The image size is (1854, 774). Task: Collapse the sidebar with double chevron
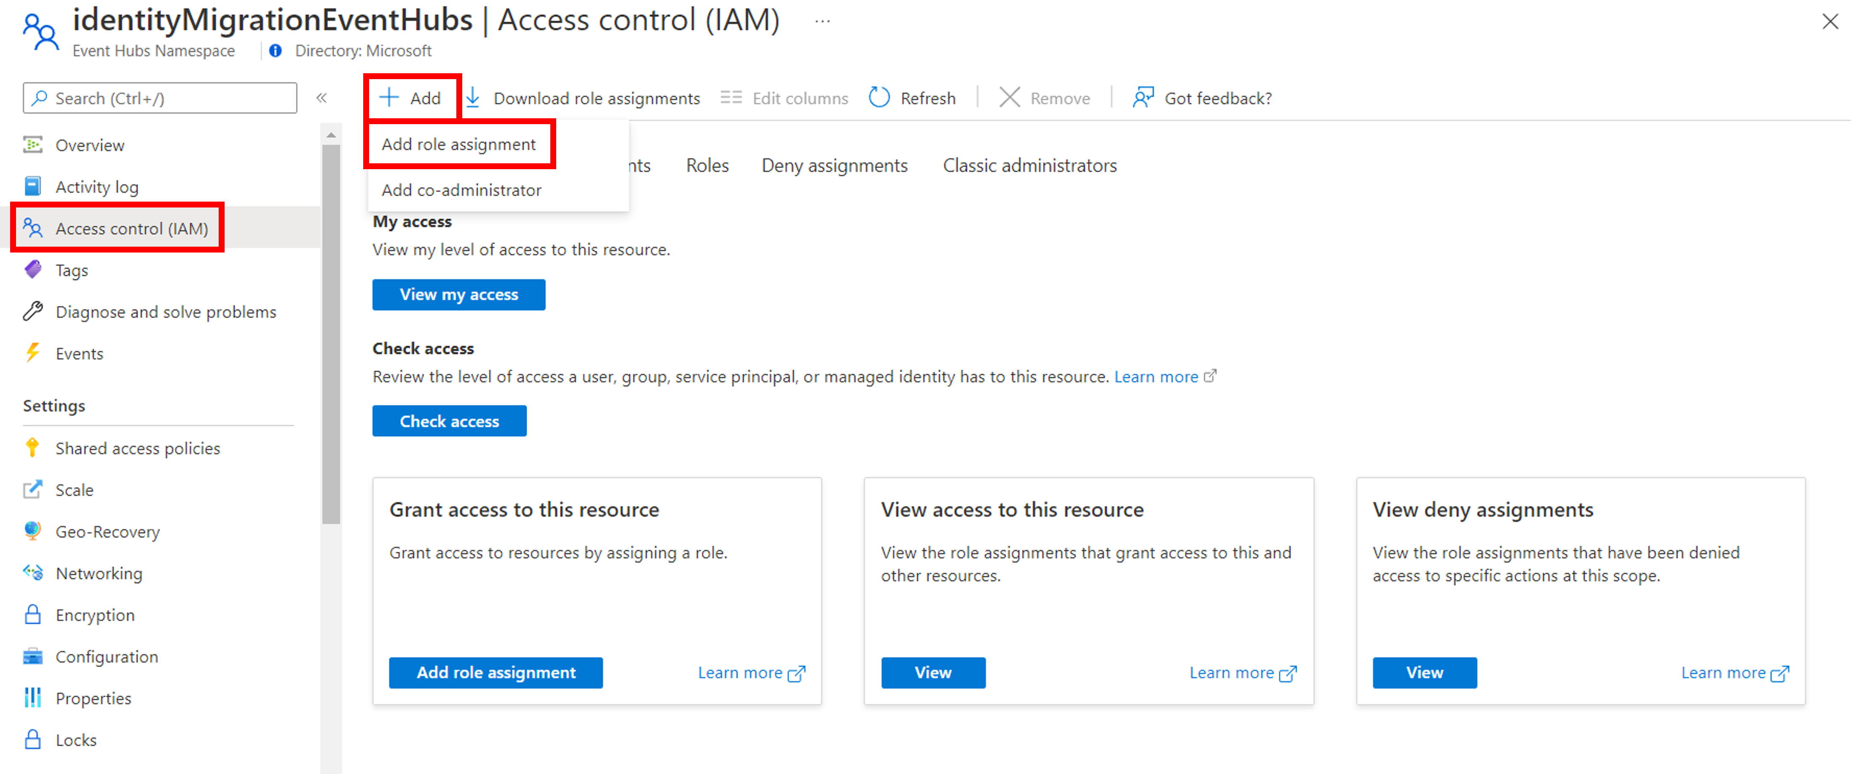pyautogui.click(x=322, y=98)
